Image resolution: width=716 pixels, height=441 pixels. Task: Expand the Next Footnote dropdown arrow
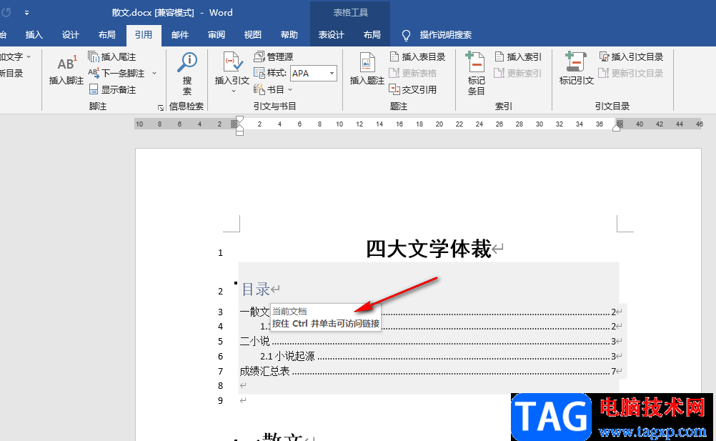154,73
